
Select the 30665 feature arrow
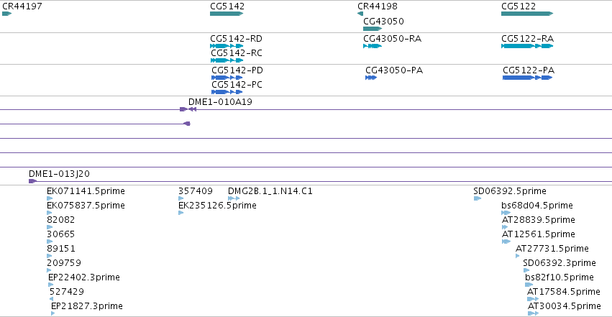[x=50, y=242]
